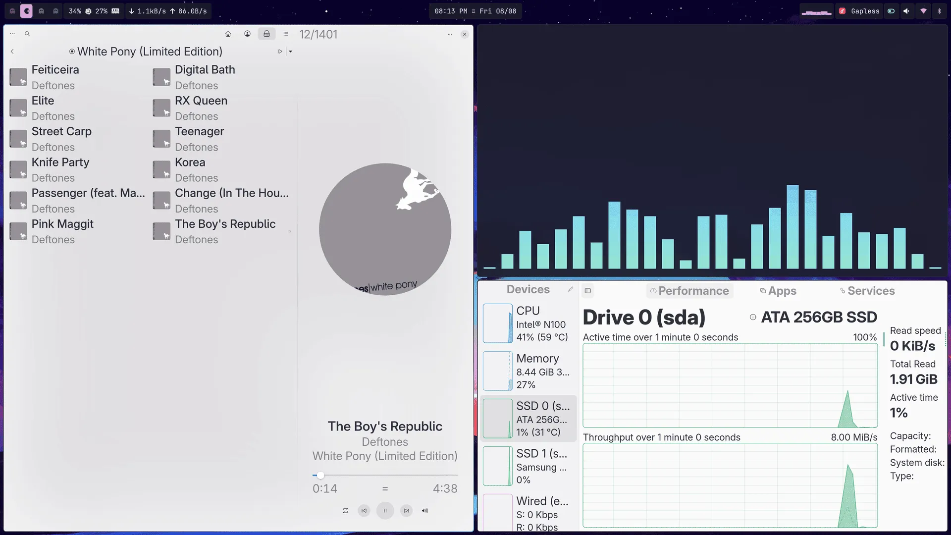Select the Elite track
This screenshot has width=951, height=535.
pos(78,108)
